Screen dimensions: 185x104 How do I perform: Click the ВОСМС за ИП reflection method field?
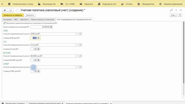tap(53, 56)
